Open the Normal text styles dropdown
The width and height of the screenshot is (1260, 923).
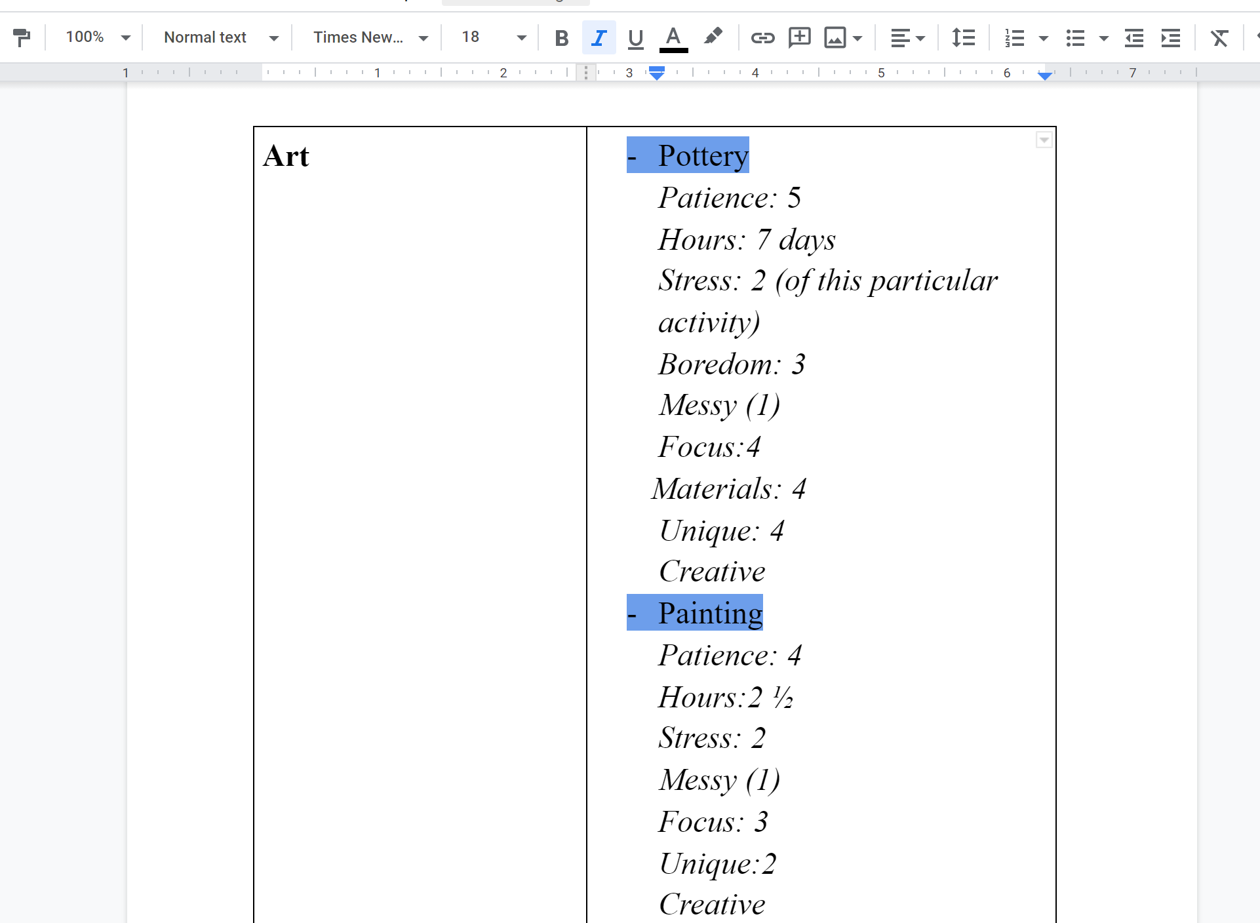220,37
